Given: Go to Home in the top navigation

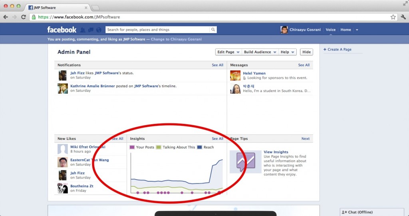Looking at the screenshot, I should pyautogui.click(x=345, y=29).
